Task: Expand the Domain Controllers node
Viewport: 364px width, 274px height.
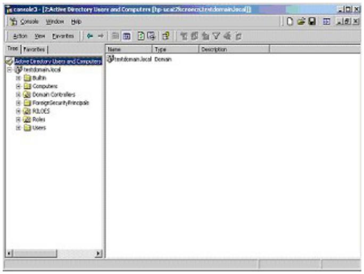Action: [x=18, y=95]
